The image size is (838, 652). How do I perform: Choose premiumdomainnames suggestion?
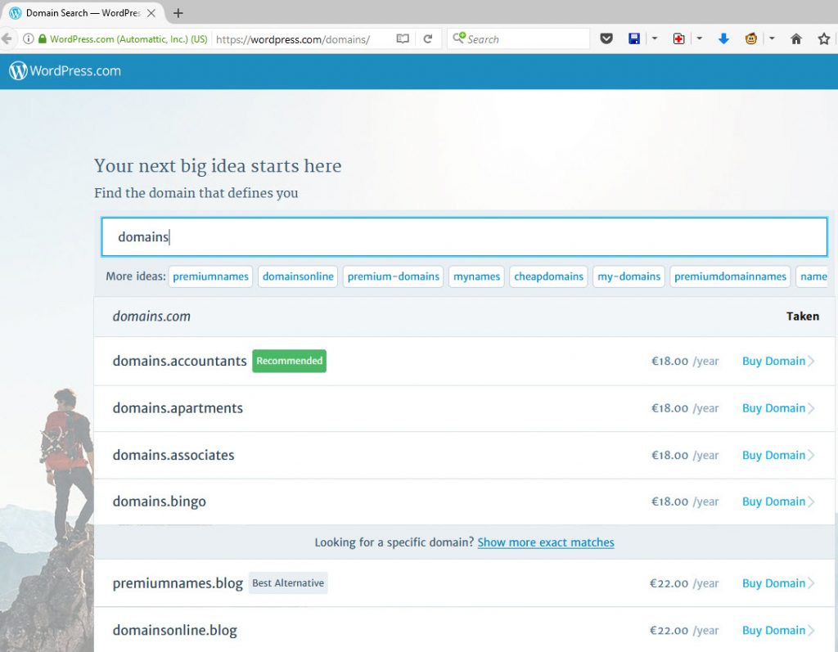[730, 277]
